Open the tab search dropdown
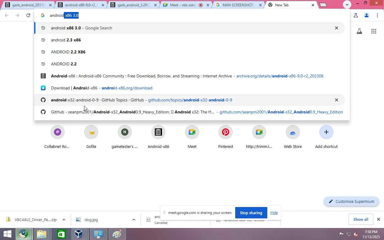This screenshot has height=240, width=384. point(347,4)
